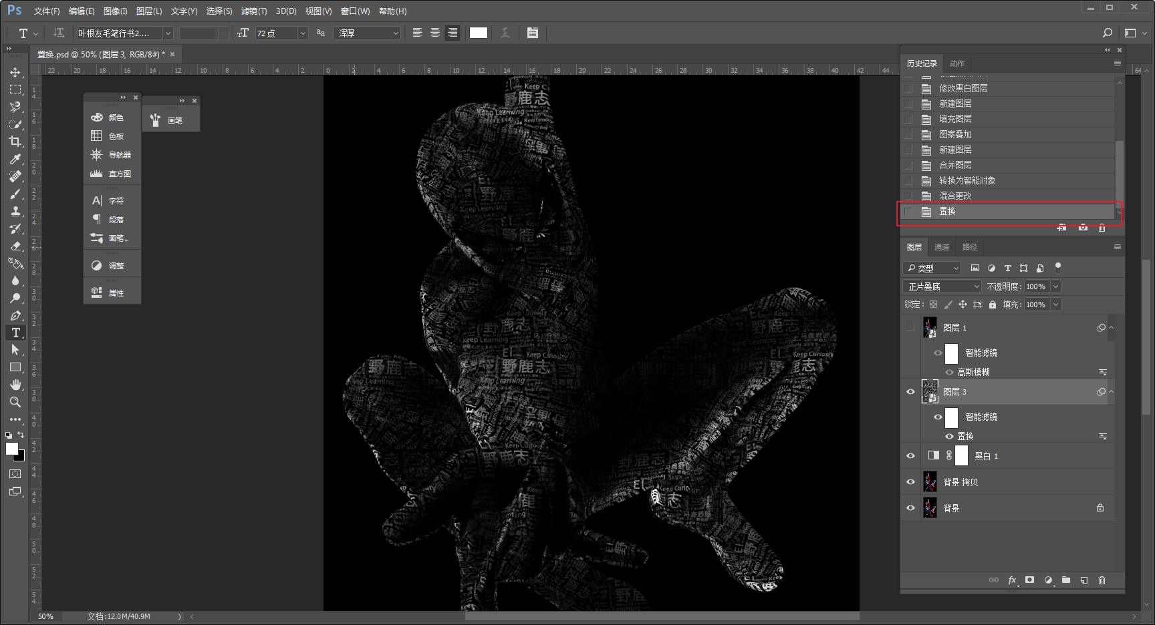This screenshot has width=1155, height=625.
Task: Select the Move tool
Action: coord(15,72)
